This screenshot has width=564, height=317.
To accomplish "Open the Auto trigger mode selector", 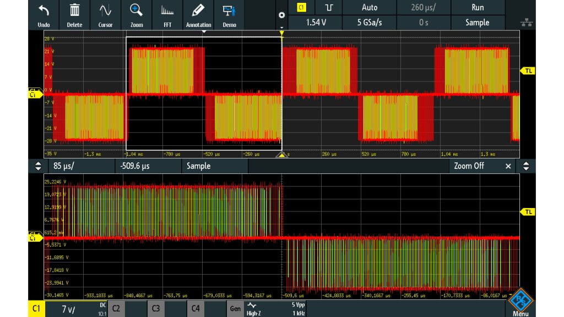I will tap(369, 8).
